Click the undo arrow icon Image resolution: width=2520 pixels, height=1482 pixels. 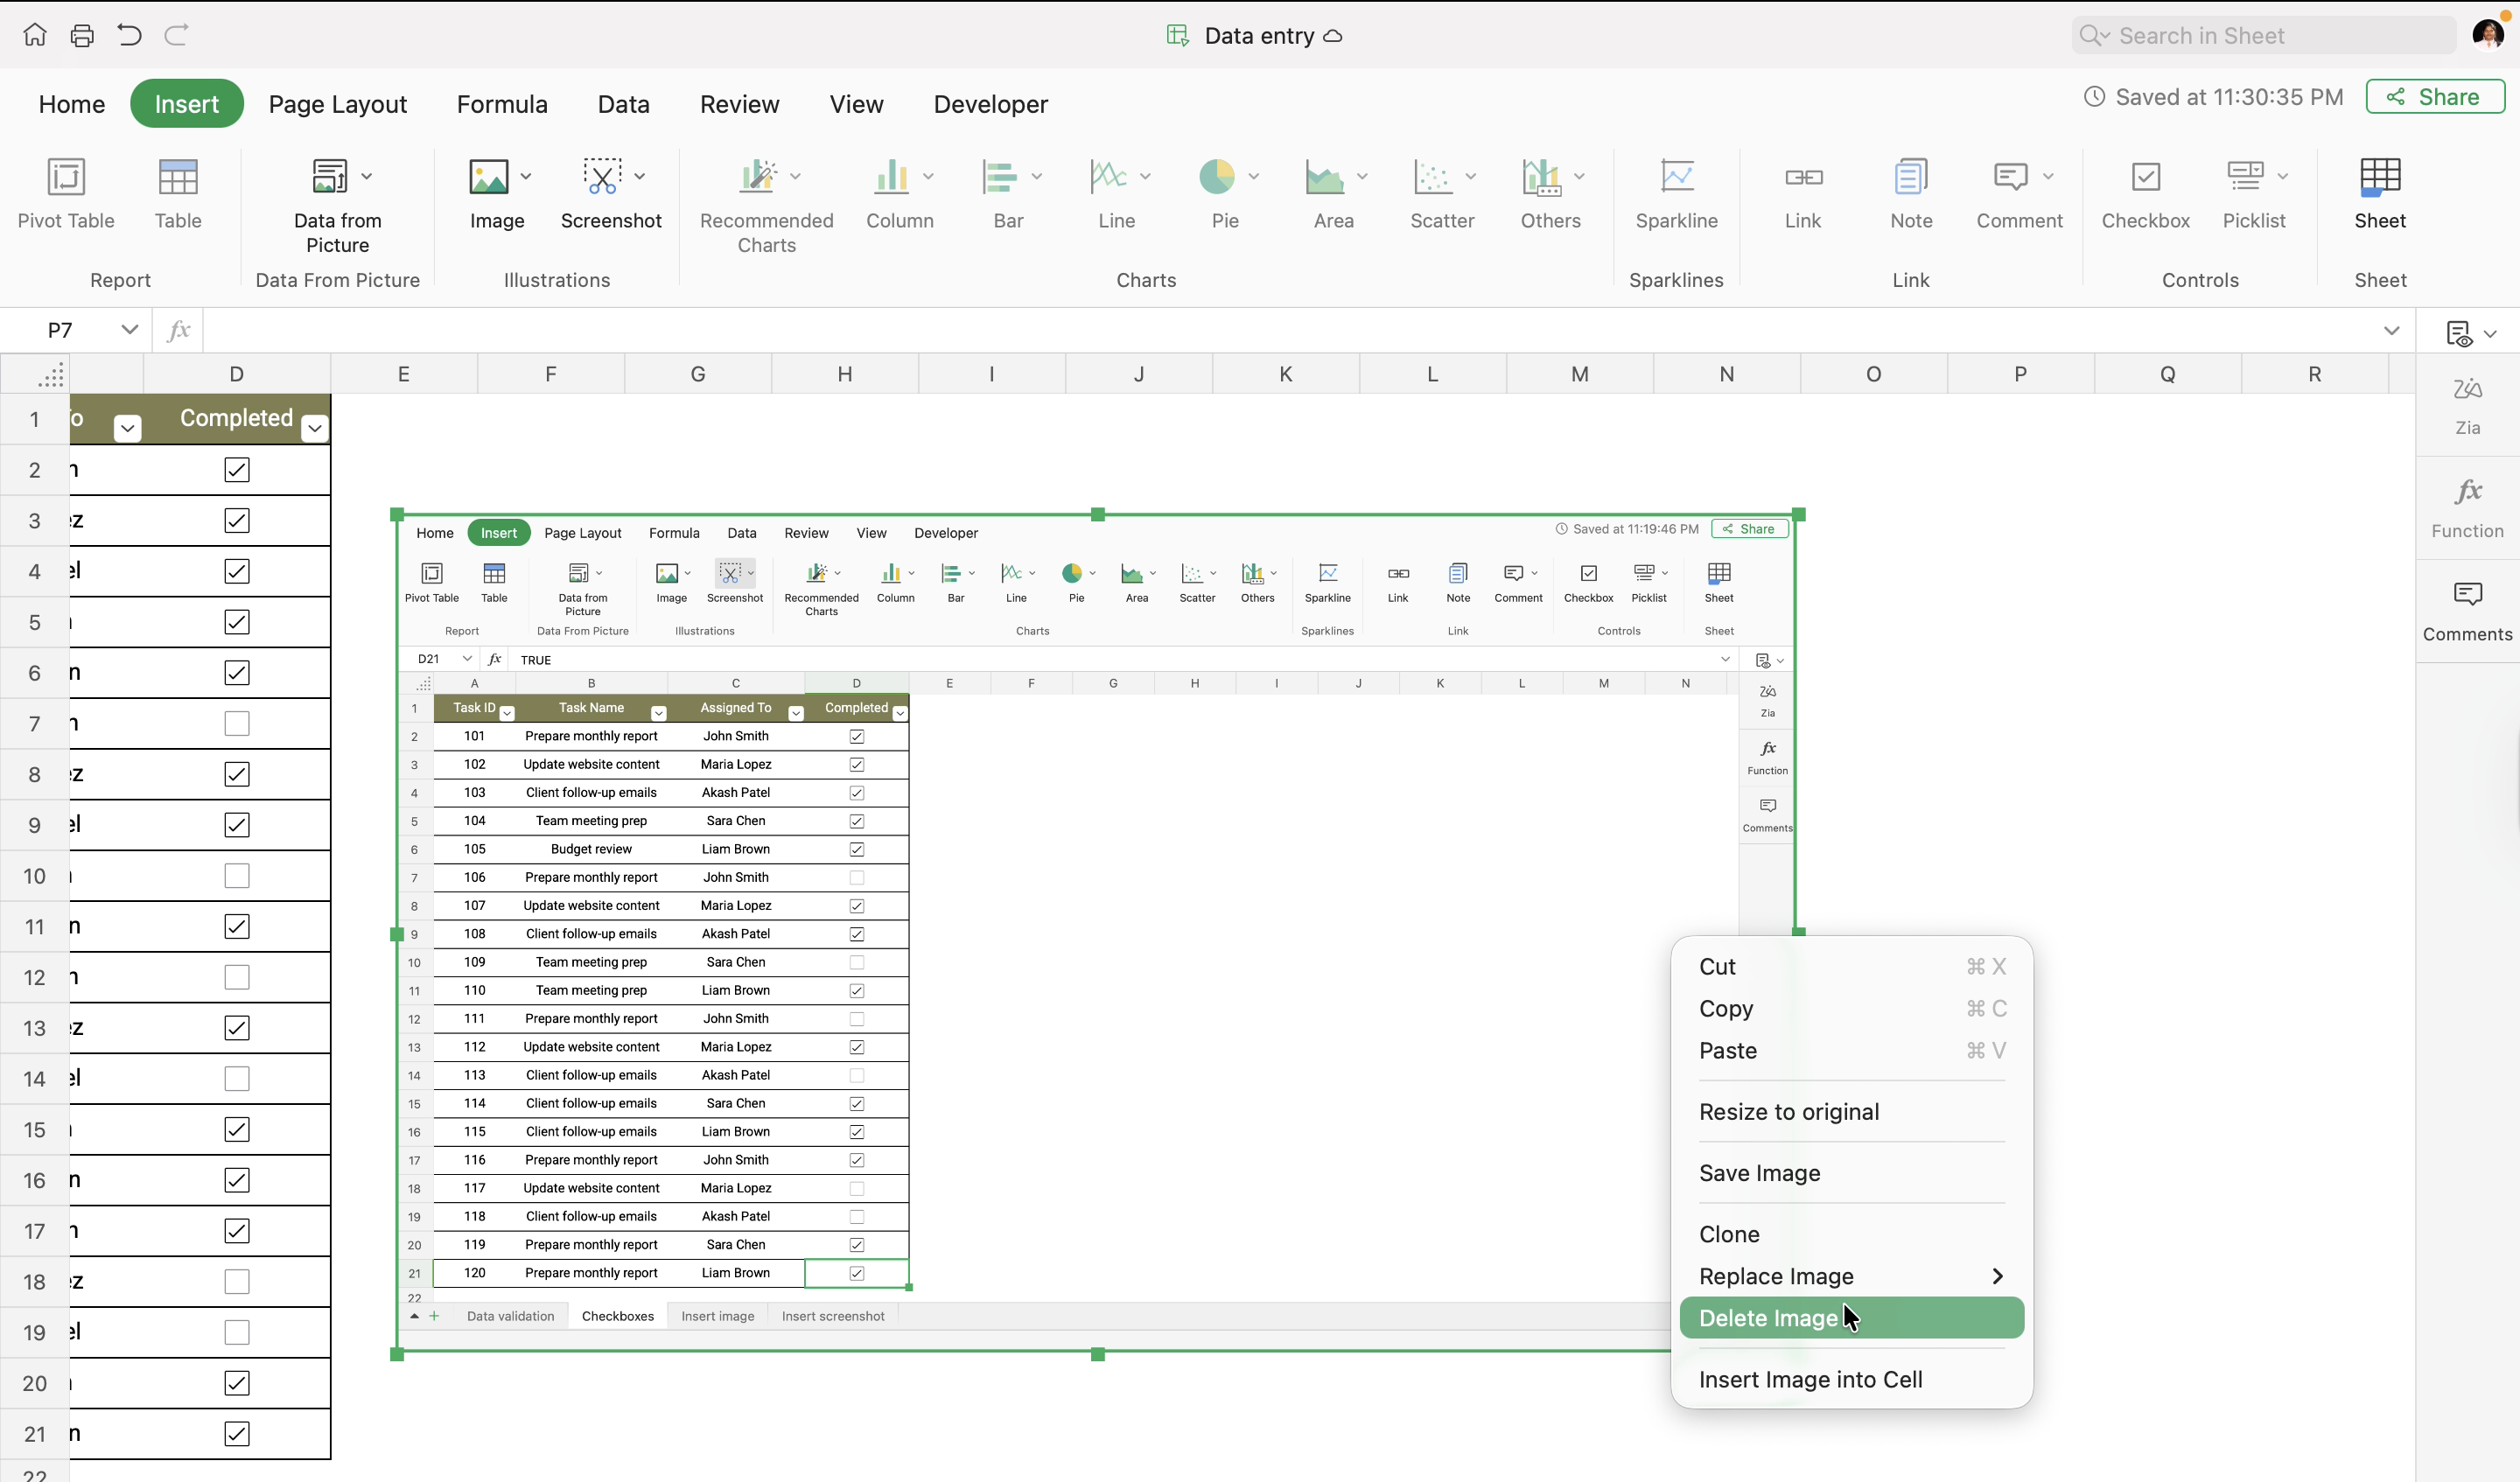(x=129, y=36)
